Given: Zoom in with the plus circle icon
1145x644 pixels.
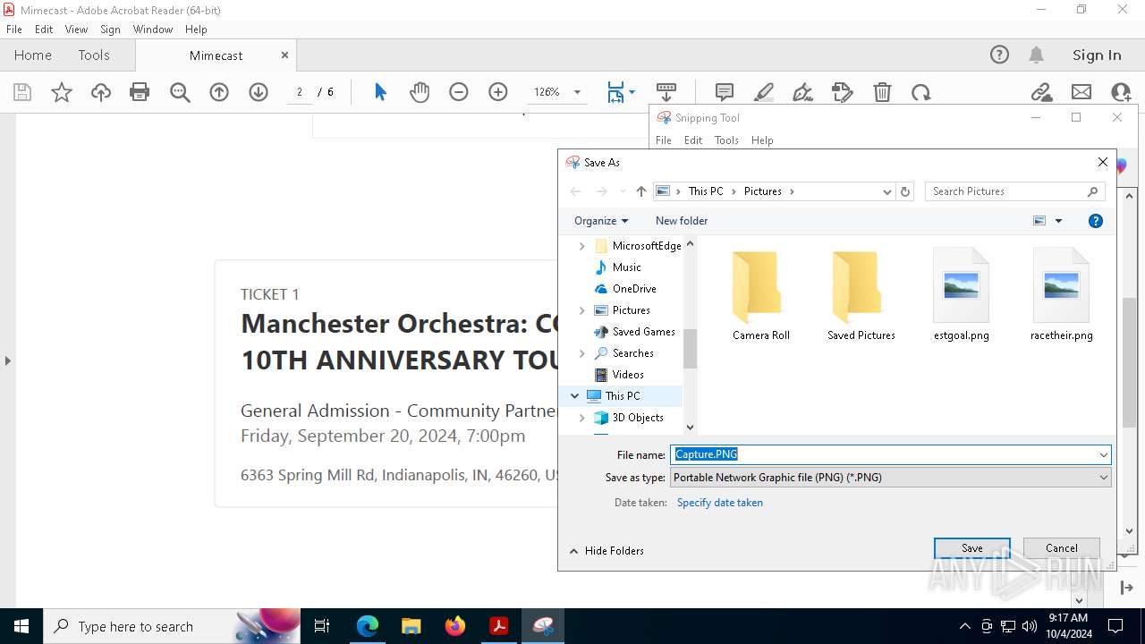Looking at the screenshot, I should [498, 92].
